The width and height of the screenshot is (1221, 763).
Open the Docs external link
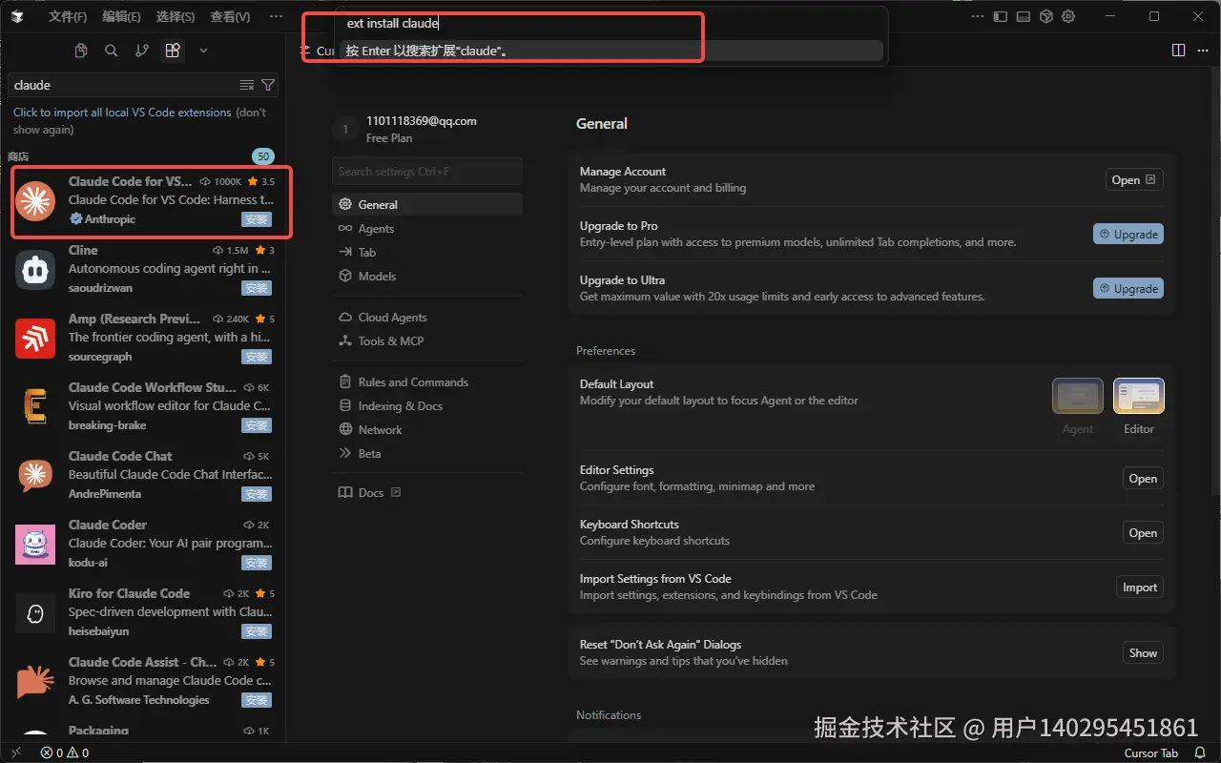[x=427, y=492]
